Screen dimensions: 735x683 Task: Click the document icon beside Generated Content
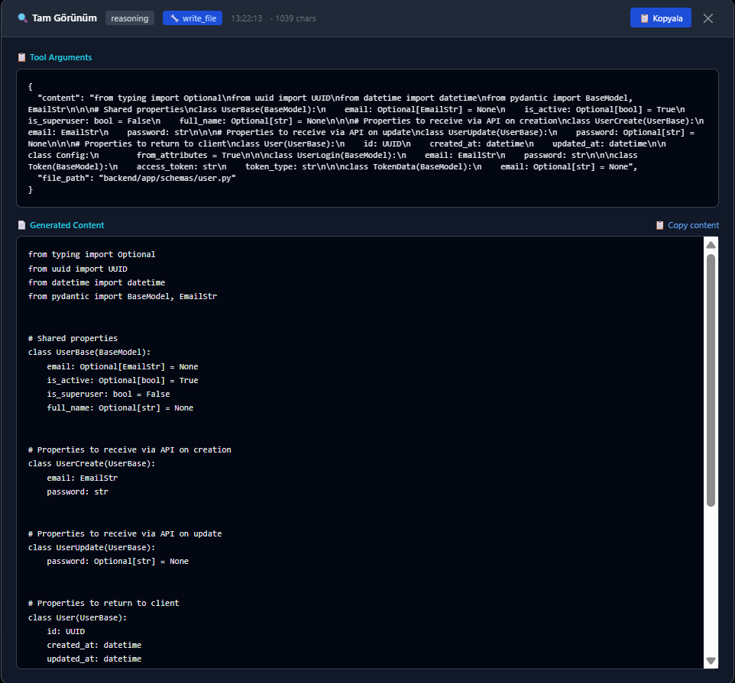pyautogui.click(x=21, y=225)
